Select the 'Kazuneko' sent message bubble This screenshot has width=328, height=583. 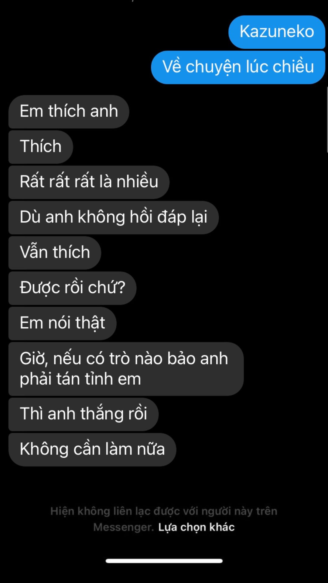pyautogui.click(x=277, y=32)
